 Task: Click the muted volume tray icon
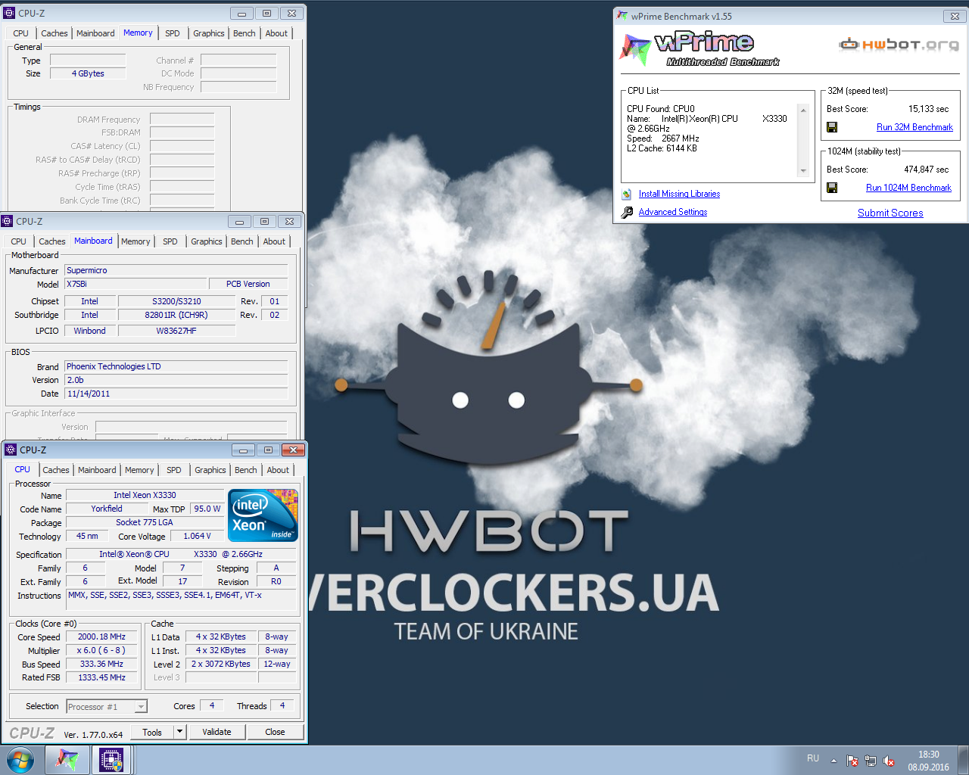(x=889, y=761)
